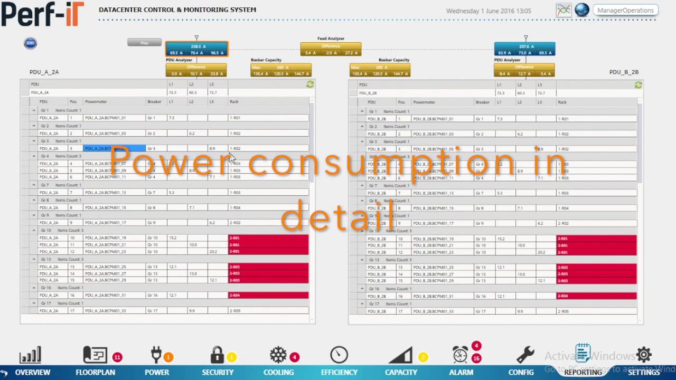Screen dimensions: 676x380
Task: Collapse group Gr 17 in PDU_A_2A table
Action: click(34, 303)
